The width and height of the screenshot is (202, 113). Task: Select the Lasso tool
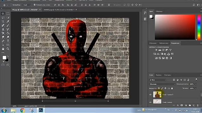(x=3, y=18)
